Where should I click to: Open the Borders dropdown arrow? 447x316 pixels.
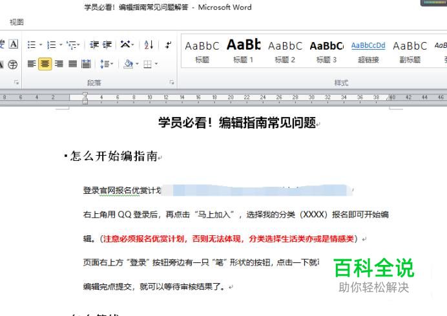[156, 64]
